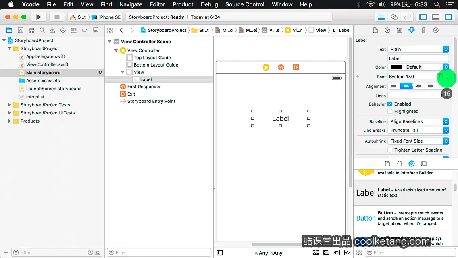Click the wAny hAny size class button
Image resolution: width=458 pixels, height=258 pixels.
[269, 253]
